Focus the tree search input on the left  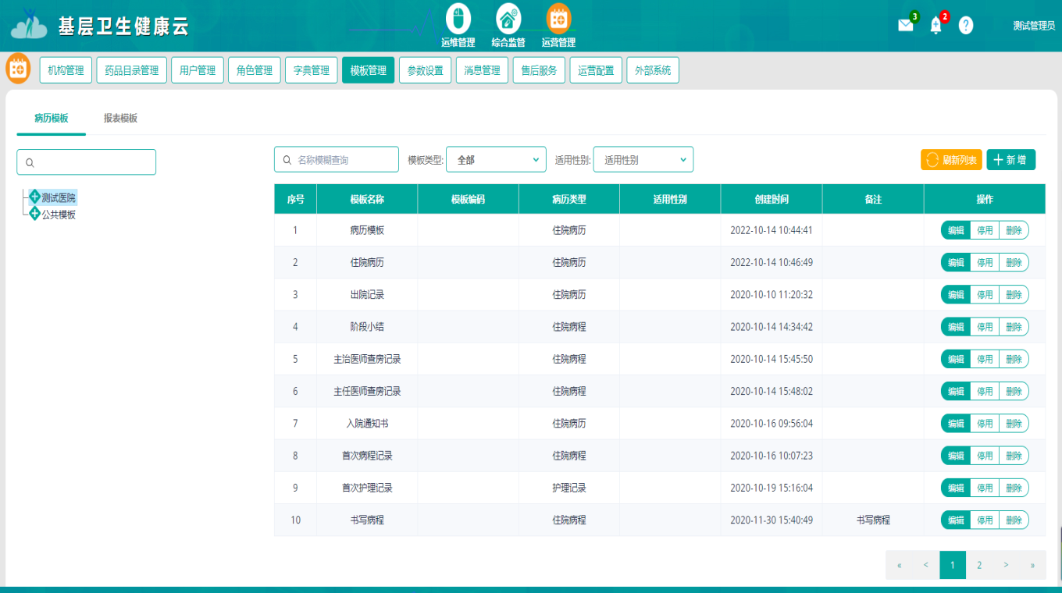tap(86, 162)
